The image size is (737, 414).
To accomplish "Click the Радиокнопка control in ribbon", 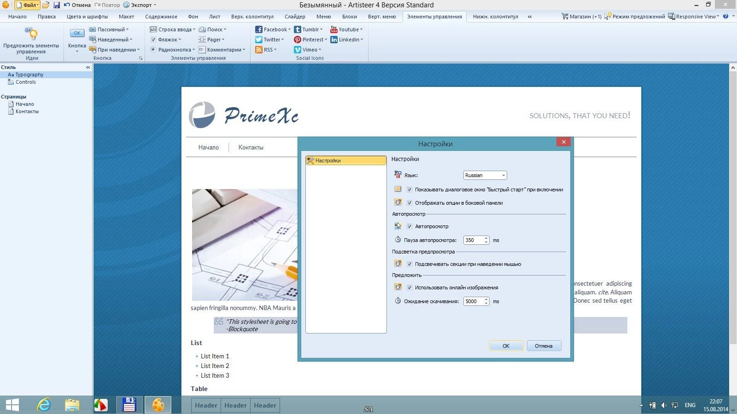I will click(x=173, y=50).
